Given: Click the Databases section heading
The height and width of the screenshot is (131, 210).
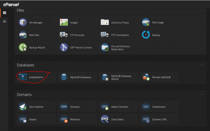Looking at the screenshot, I should pos(25,65).
